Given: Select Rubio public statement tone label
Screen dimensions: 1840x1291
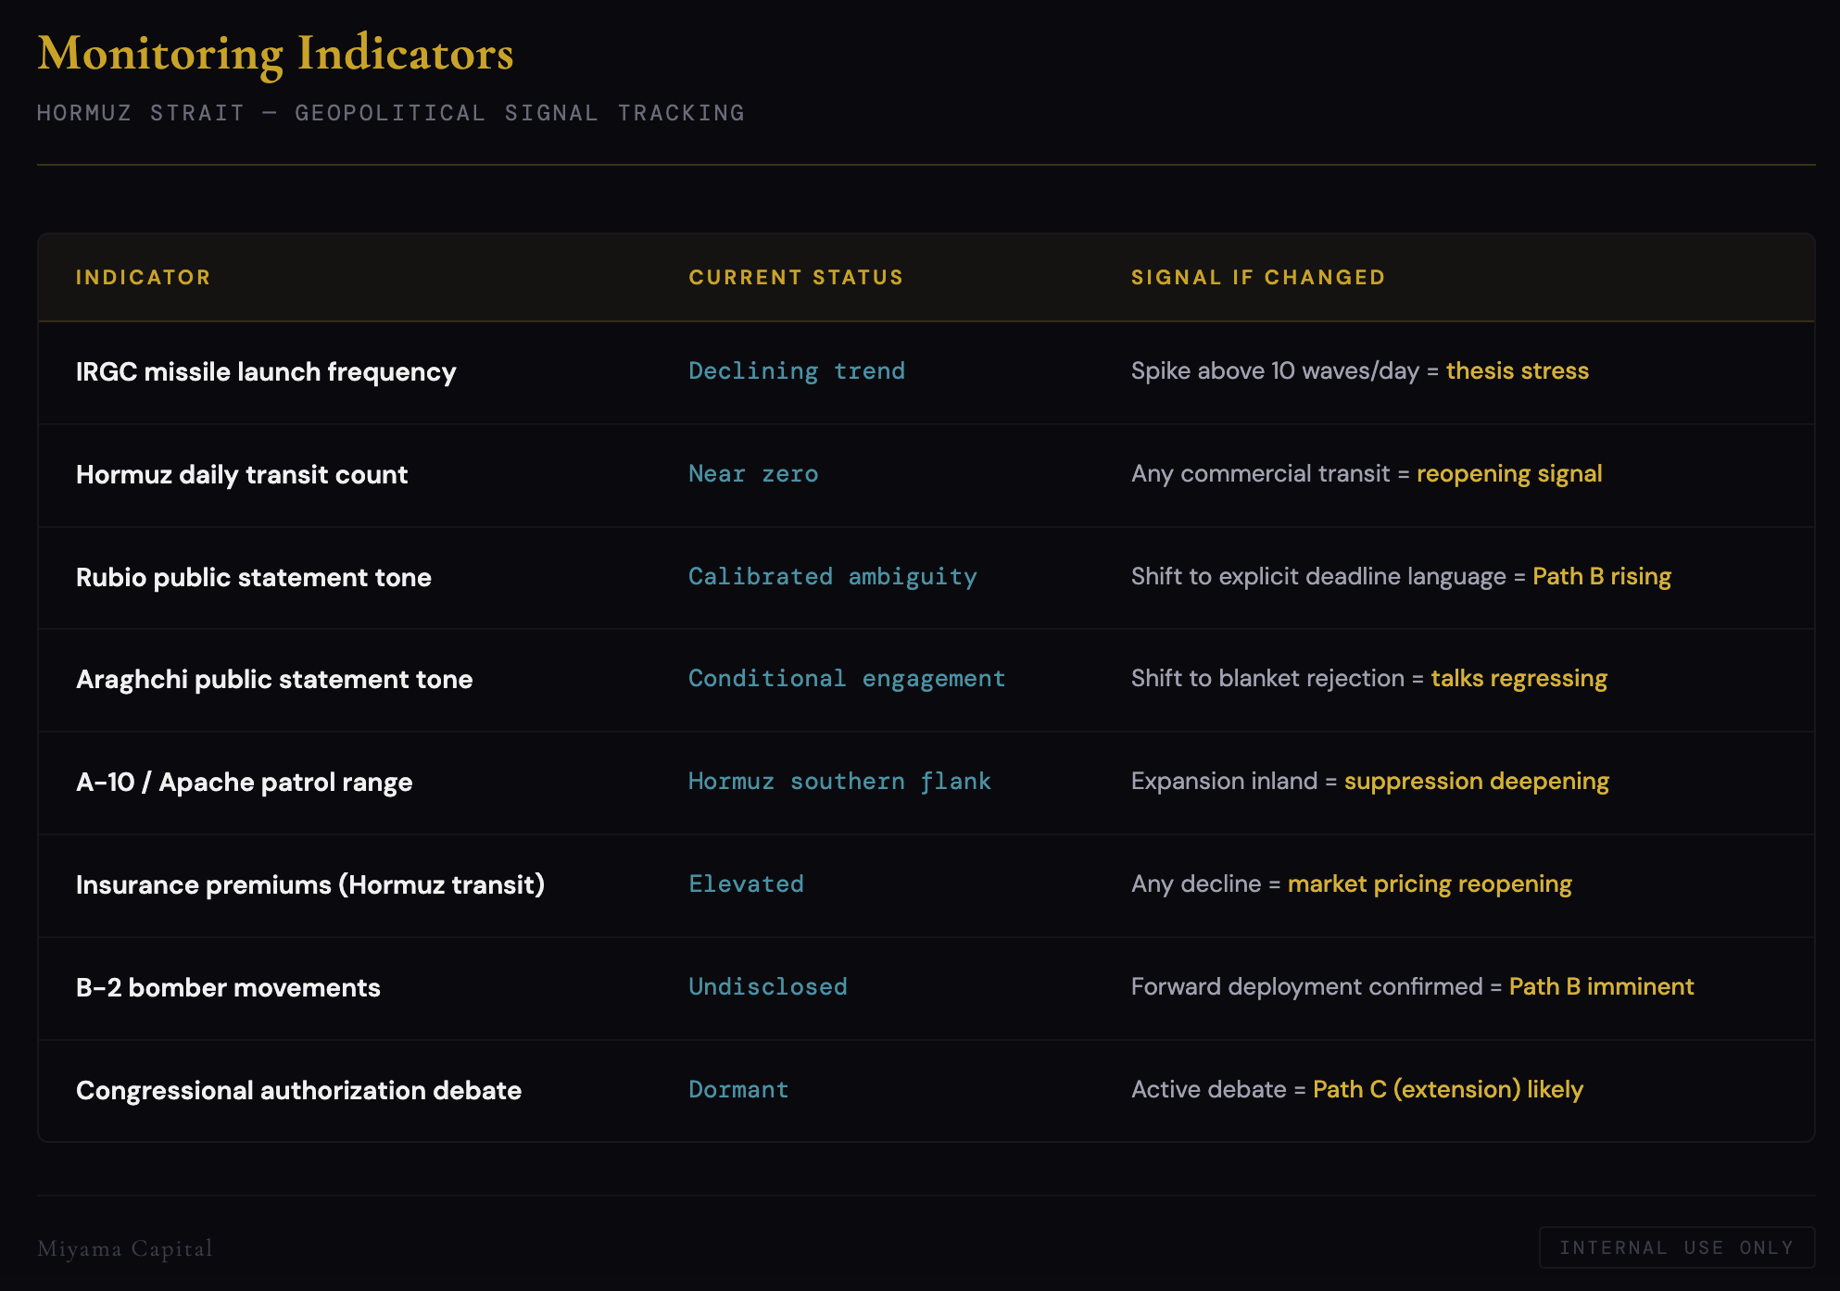Looking at the screenshot, I should click(x=253, y=578).
